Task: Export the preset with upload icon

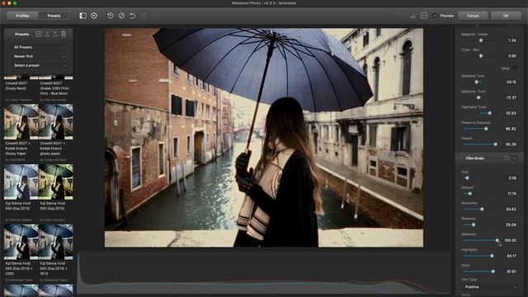Action: coord(55,34)
